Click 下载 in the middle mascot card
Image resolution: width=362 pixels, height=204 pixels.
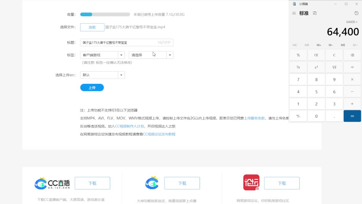pos(182,183)
